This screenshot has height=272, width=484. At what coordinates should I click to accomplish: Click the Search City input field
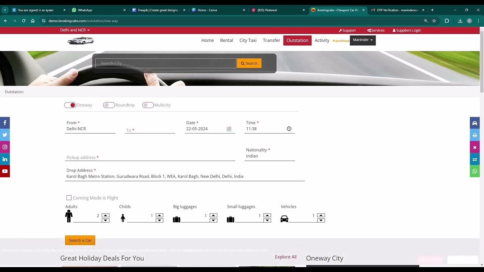click(x=166, y=63)
